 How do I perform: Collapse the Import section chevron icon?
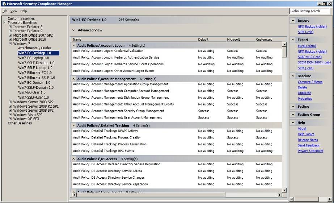pos(293,21)
